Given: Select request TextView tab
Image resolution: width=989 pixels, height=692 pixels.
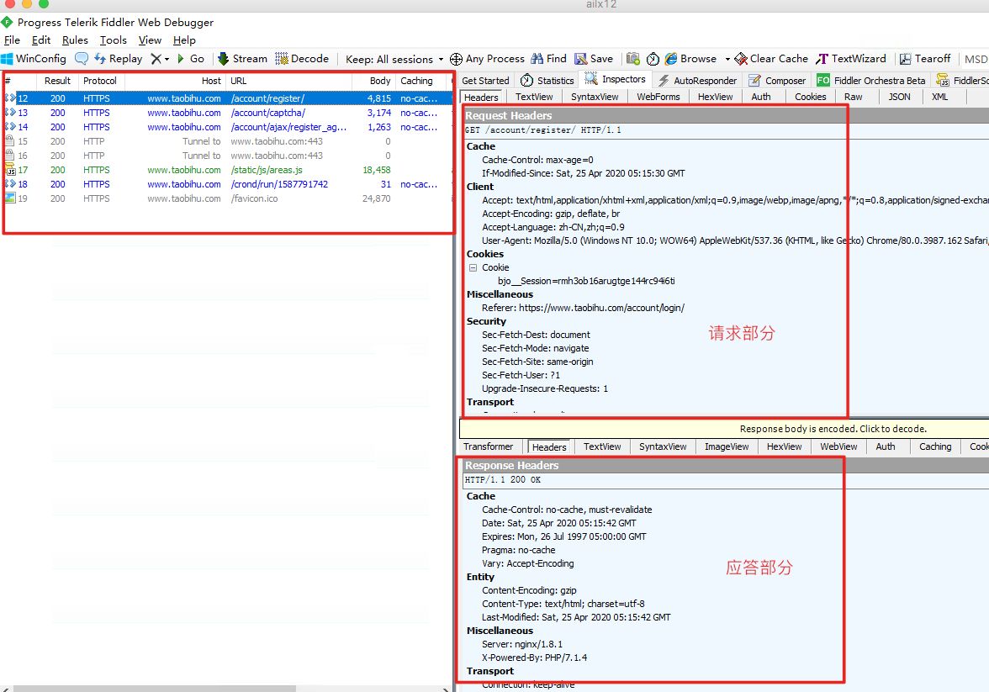Looking at the screenshot, I should point(533,98).
